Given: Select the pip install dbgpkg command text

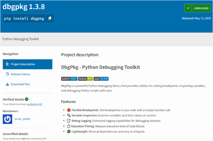Looking at the screenshot, I should coord(24,18).
